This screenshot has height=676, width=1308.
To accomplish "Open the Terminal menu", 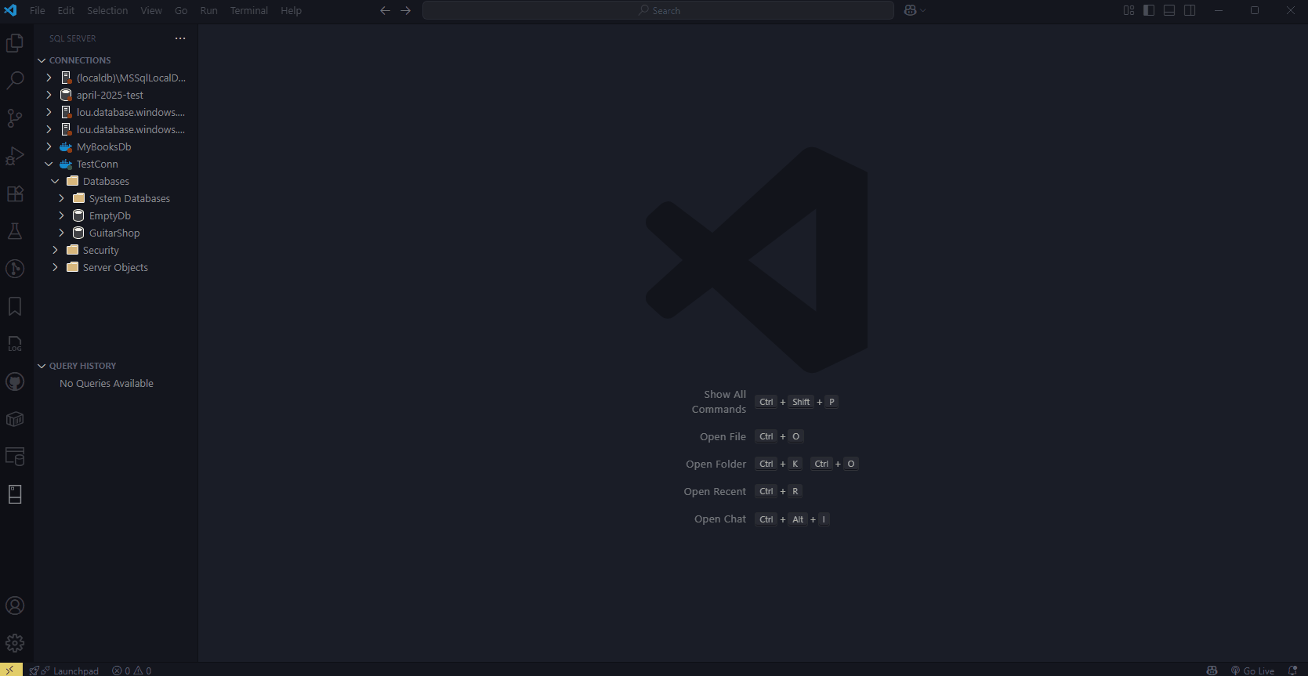I will click(x=249, y=10).
